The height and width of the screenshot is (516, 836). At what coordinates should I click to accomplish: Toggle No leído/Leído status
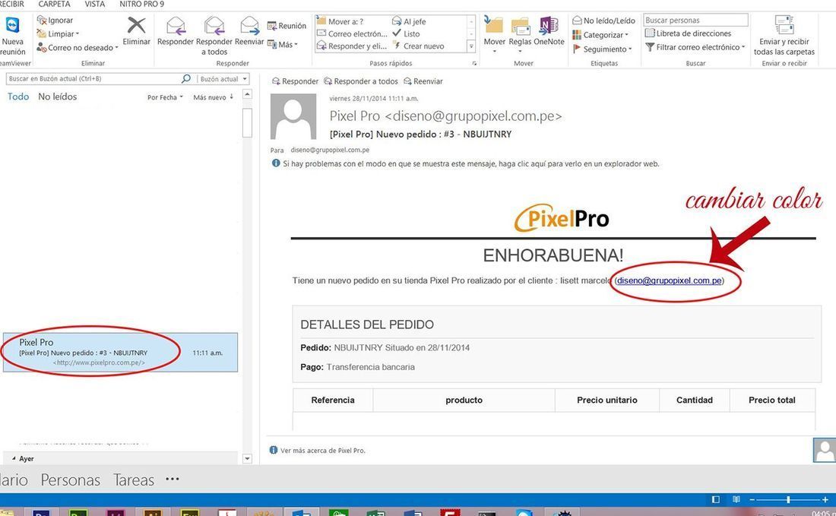point(603,21)
